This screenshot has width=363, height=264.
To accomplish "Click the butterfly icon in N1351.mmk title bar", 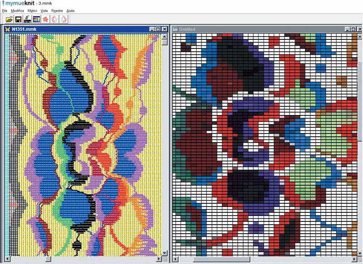I will [7, 29].
